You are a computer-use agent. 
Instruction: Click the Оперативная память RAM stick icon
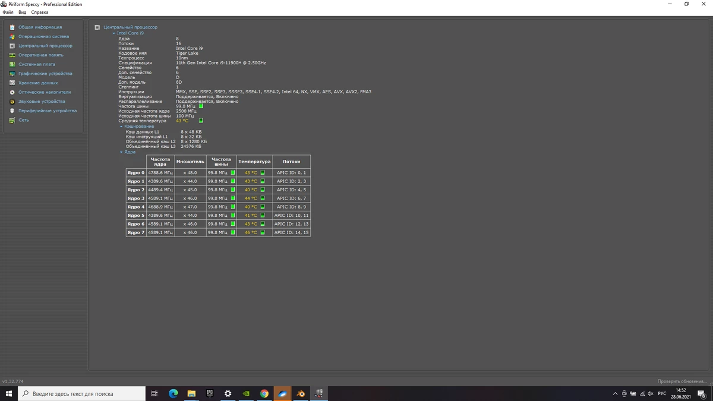pyautogui.click(x=12, y=55)
